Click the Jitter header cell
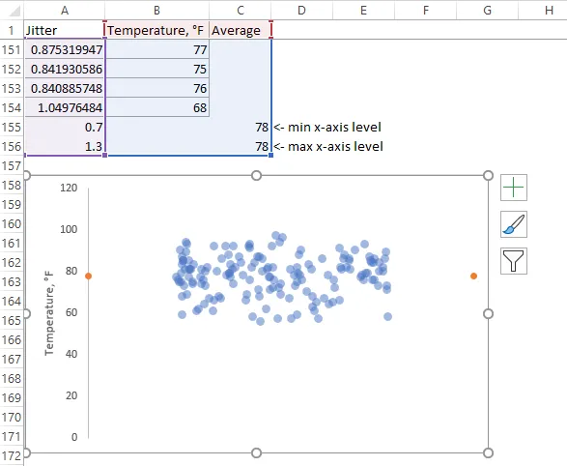This screenshot has width=567, height=466. (x=65, y=30)
